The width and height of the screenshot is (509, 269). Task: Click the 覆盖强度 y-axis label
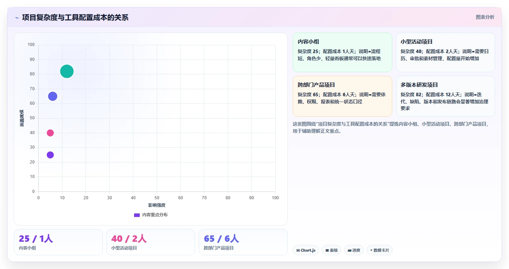[x=22, y=118]
